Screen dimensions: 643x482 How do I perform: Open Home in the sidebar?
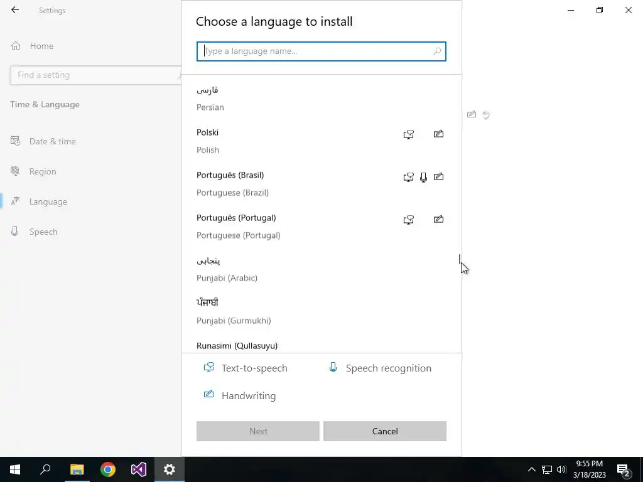click(x=41, y=46)
